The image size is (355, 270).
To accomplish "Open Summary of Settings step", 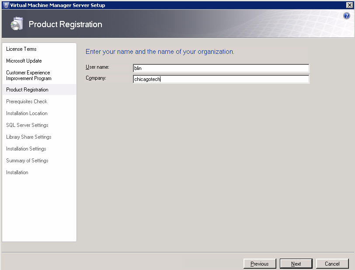I will click(x=27, y=161).
